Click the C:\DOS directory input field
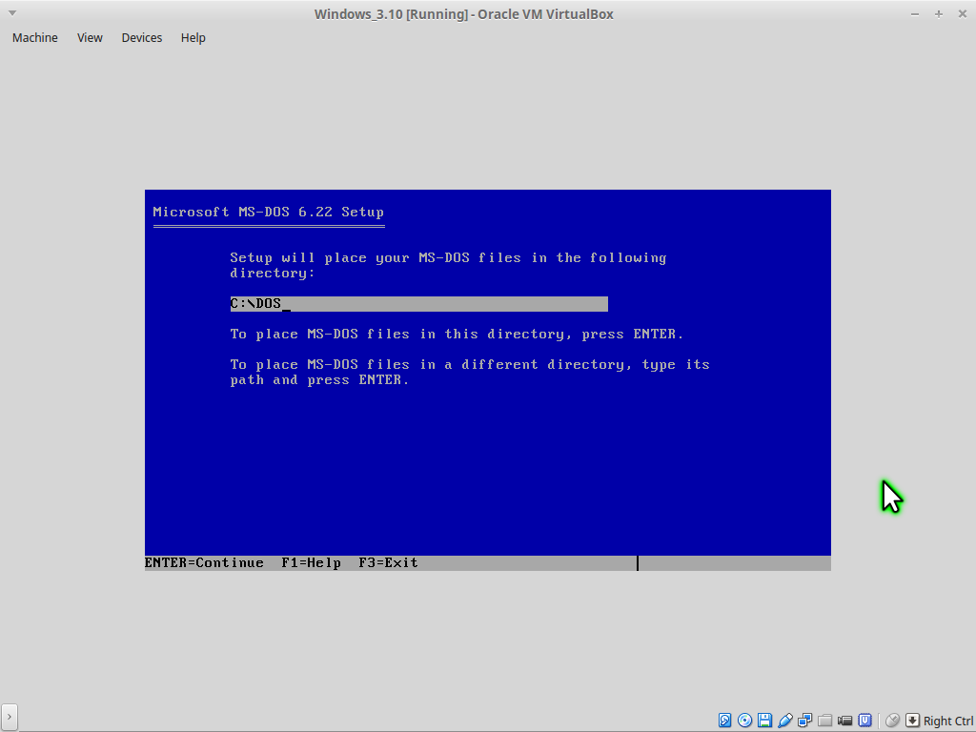 pyautogui.click(x=418, y=304)
